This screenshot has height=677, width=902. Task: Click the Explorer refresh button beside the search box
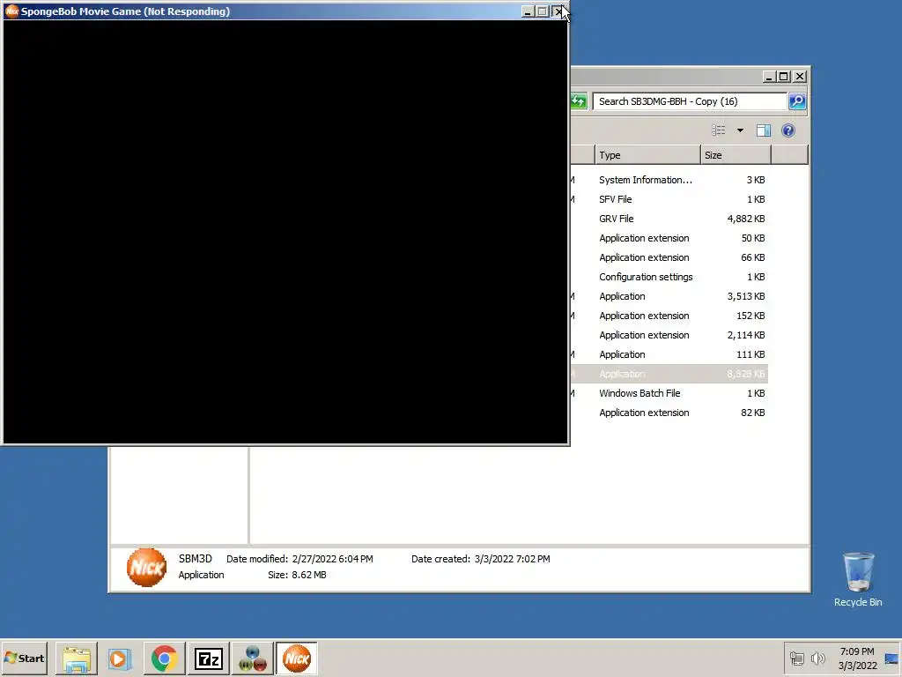coord(579,101)
